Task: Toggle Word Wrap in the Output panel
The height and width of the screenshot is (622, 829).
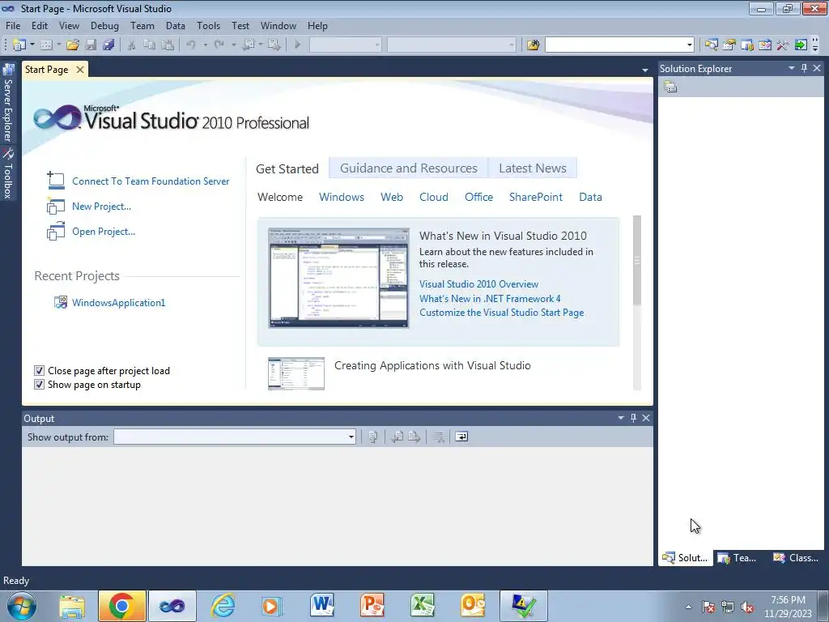Action: click(461, 437)
